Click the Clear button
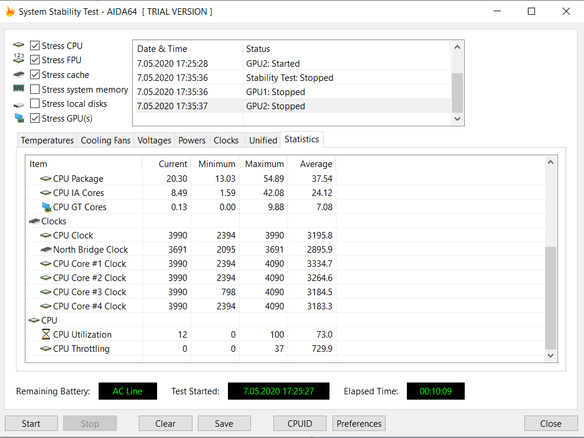584x438 pixels. (x=165, y=423)
